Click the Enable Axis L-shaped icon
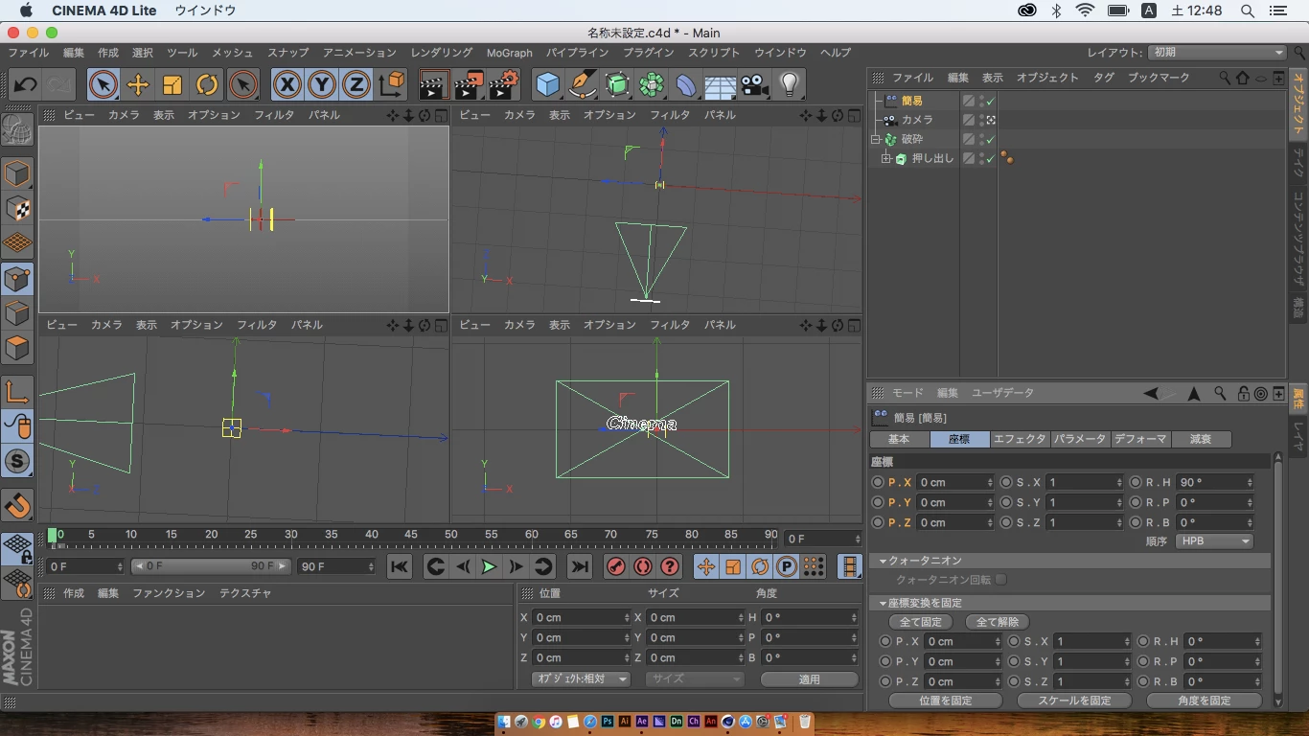The image size is (1309, 736). point(17,391)
